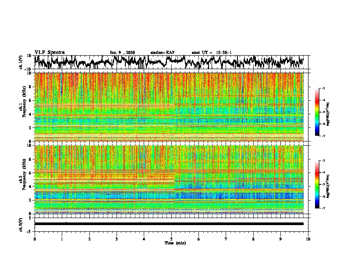Screen dimensions: 347x268
Task: Click the ch.1 color scale log(PSD) label
Action: pos(328,114)
